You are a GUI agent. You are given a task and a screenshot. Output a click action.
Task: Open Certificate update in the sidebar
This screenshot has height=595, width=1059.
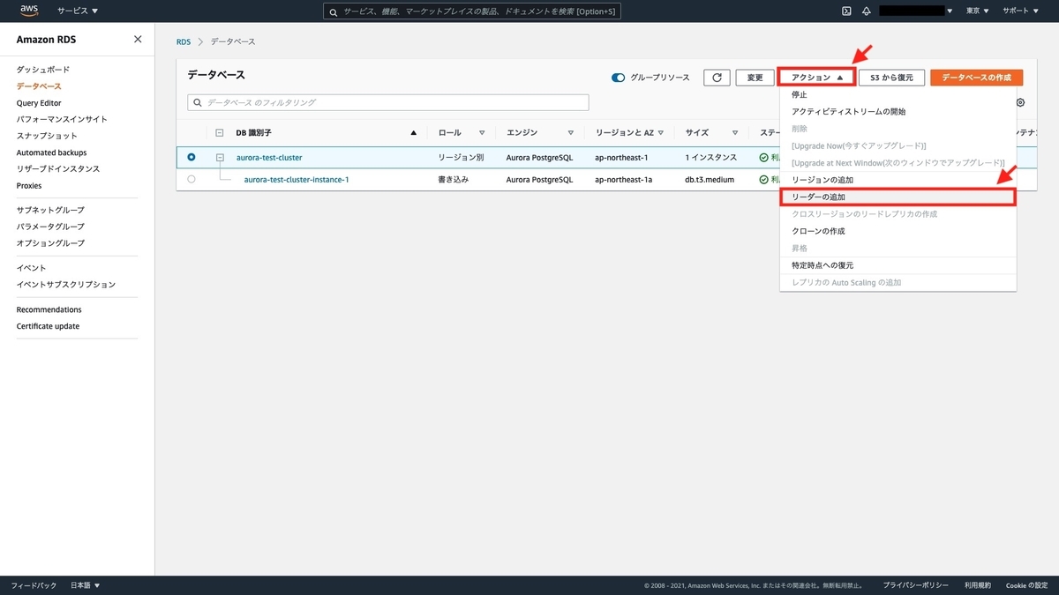click(x=48, y=326)
